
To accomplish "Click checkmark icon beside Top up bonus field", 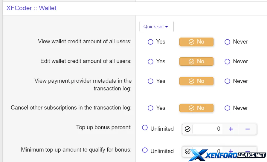I will pos(187,129).
